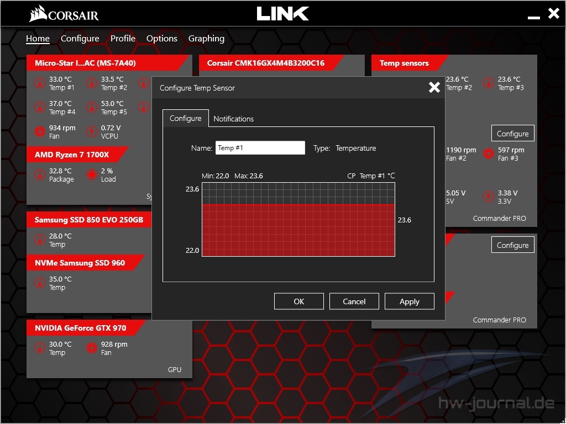Click the Apply button
This screenshot has height=424, width=566.
409,301
